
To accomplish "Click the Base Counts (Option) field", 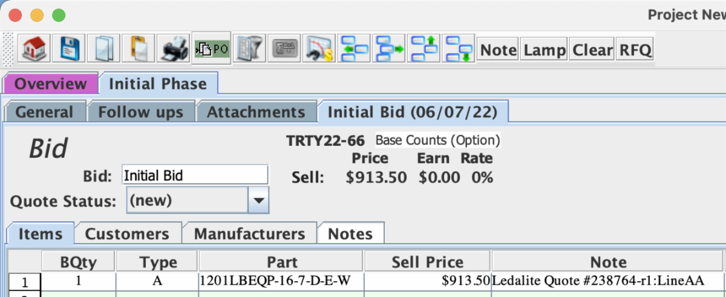I will coord(438,140).
